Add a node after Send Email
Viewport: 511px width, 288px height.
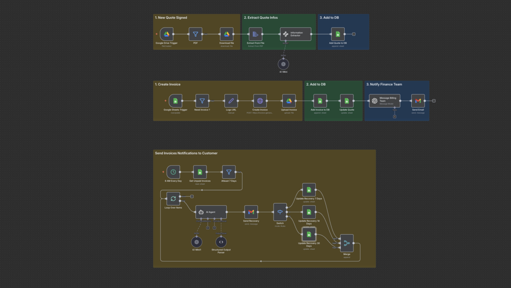pyautogui.click(x=434, y=101)
